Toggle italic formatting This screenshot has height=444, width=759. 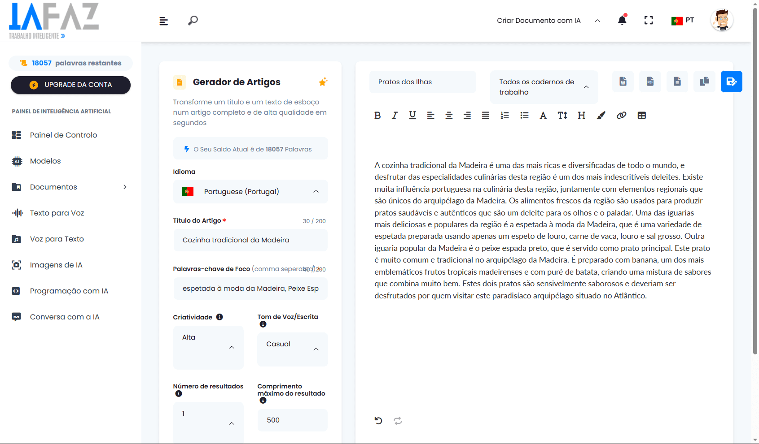395,116
